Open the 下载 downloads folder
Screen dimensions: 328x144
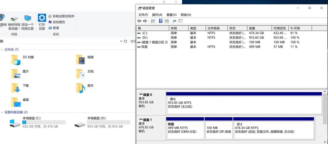tap(16, 88)
